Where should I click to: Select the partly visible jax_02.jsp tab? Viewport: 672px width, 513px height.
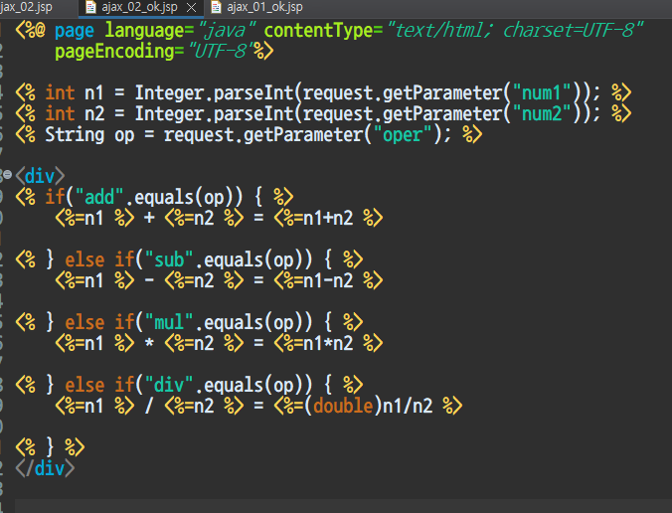26,7
